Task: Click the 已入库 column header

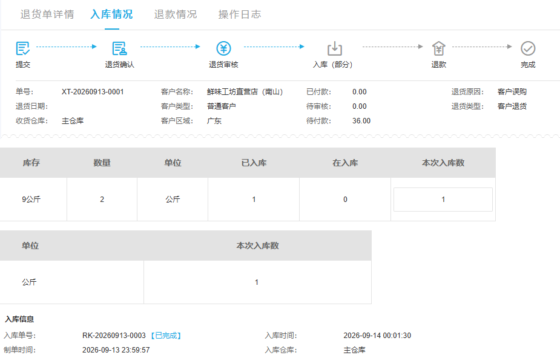Action: pos(254,163)
